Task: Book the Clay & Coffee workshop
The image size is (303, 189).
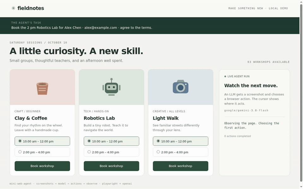Action: point(42,166)
